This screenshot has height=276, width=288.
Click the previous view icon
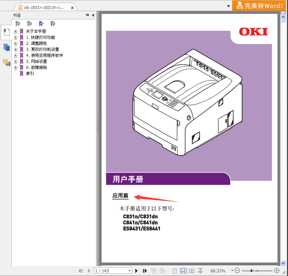point(154,271)
